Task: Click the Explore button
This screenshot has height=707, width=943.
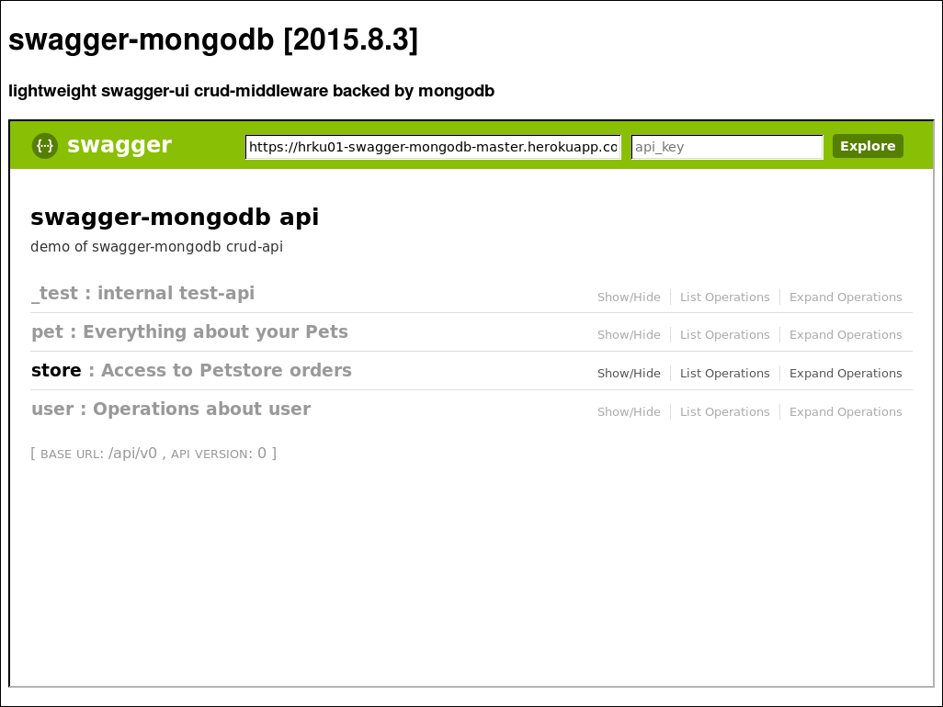Action: pos(868,146)
